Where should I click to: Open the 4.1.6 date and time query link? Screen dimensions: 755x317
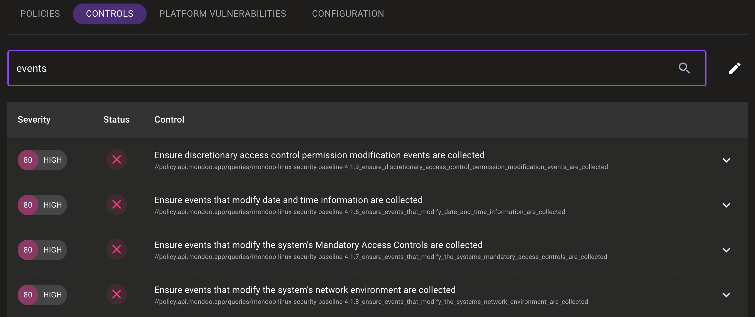tap(360, 212)
